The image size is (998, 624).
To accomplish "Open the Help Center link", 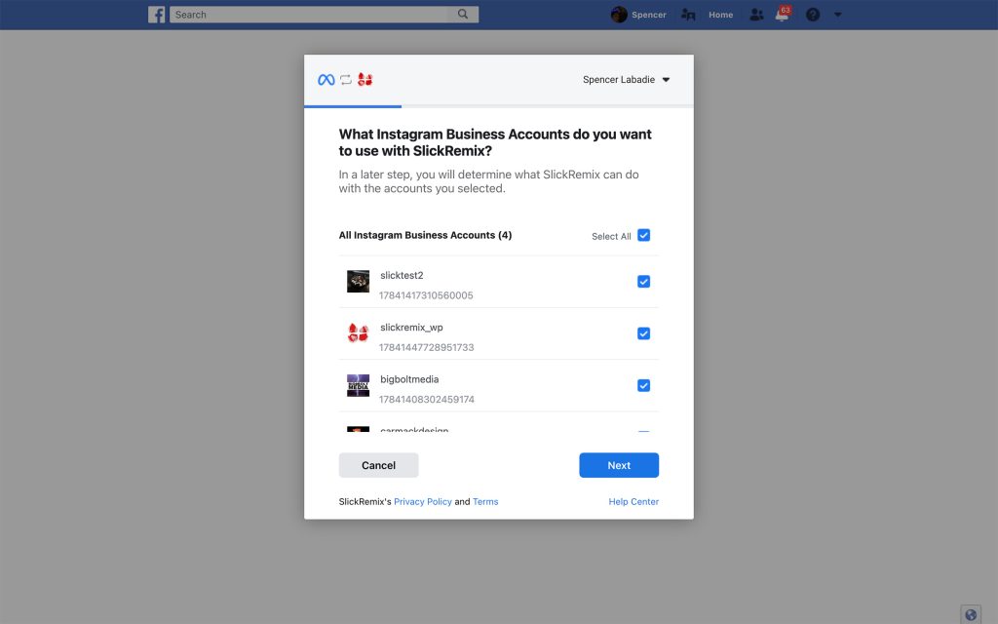I will coord(633,502).
